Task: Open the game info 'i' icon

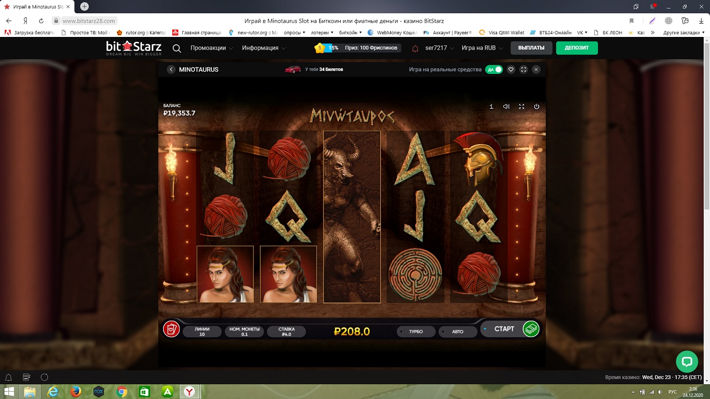Action: 491,107
